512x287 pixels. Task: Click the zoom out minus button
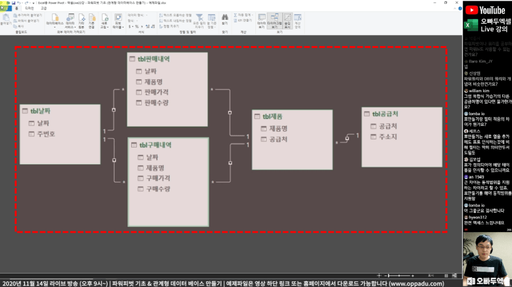click(x=386, y=276)
